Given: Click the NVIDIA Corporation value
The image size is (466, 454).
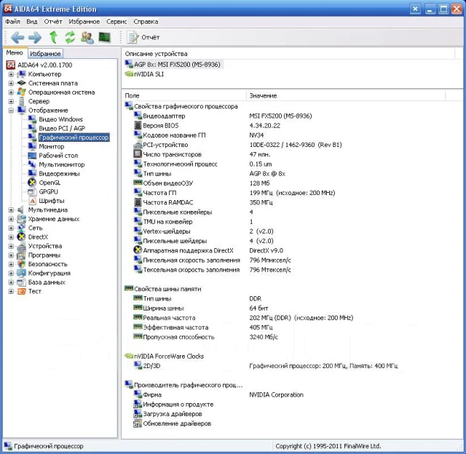Looking at the screenshot, I should [x=277, y=394].
